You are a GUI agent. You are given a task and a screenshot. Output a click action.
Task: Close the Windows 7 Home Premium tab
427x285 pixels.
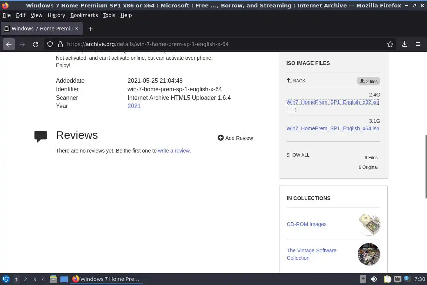pos(77,29)
